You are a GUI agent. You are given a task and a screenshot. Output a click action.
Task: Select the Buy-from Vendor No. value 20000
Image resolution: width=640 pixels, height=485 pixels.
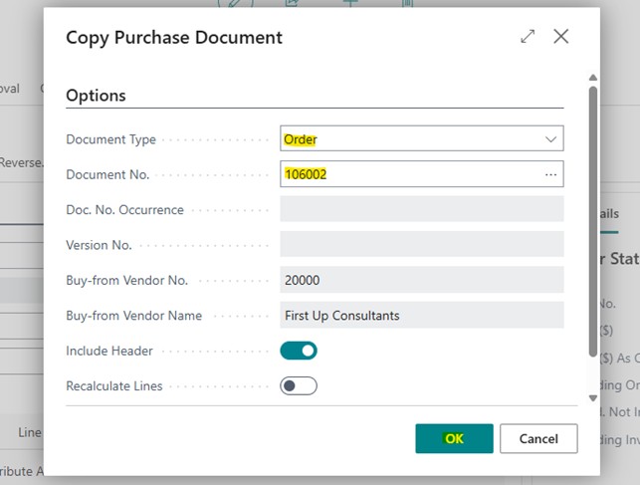tap(302, 280)
